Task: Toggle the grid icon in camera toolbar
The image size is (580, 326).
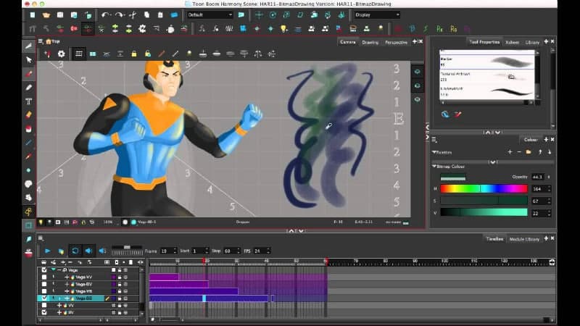Action: point(79,54)
